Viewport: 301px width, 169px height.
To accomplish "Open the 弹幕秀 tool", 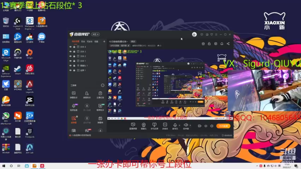I will click(100, 120).
